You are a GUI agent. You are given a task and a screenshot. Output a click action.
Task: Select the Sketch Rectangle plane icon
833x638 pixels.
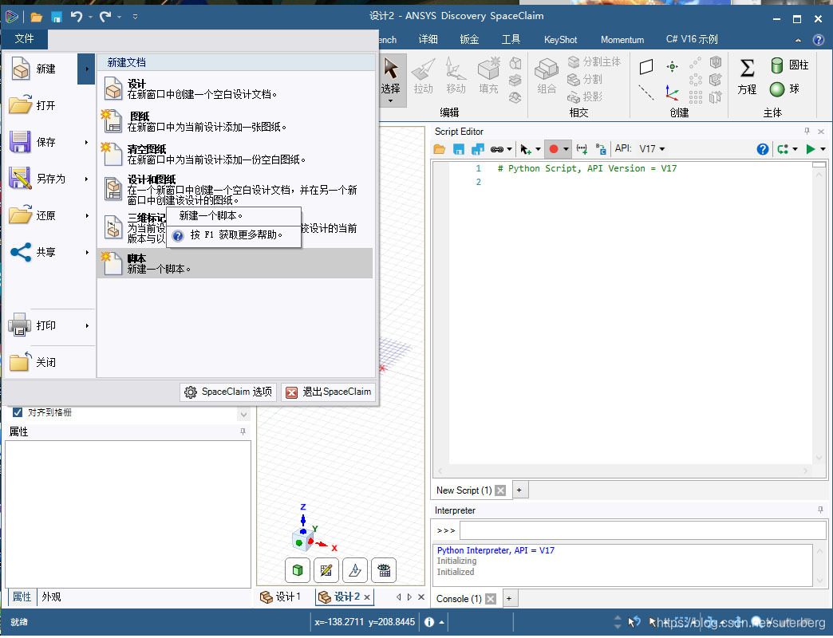click(x=646, y=67)
